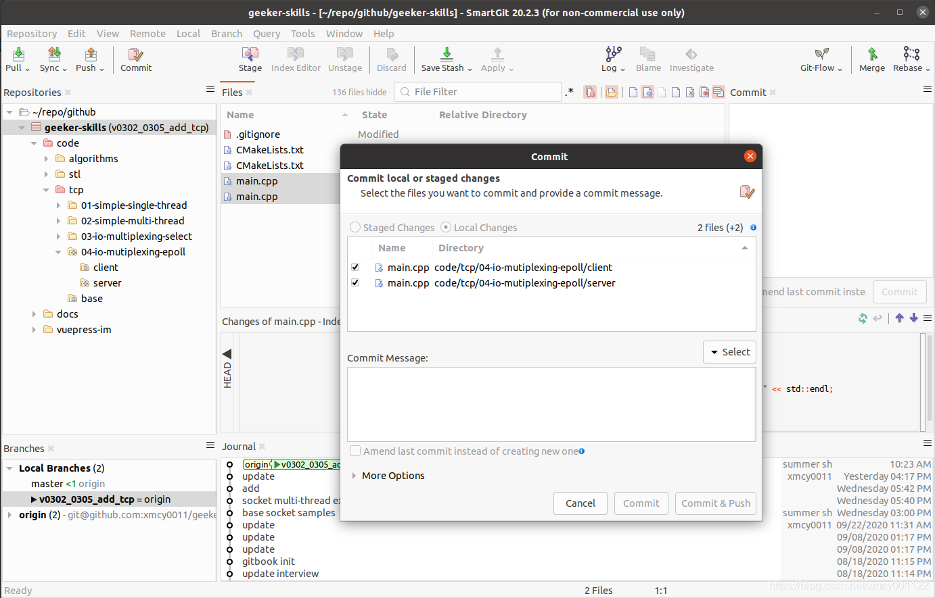Close the Commit dialog with red X
Viewport: 935px width, 598px height.
tap(750, 156)
